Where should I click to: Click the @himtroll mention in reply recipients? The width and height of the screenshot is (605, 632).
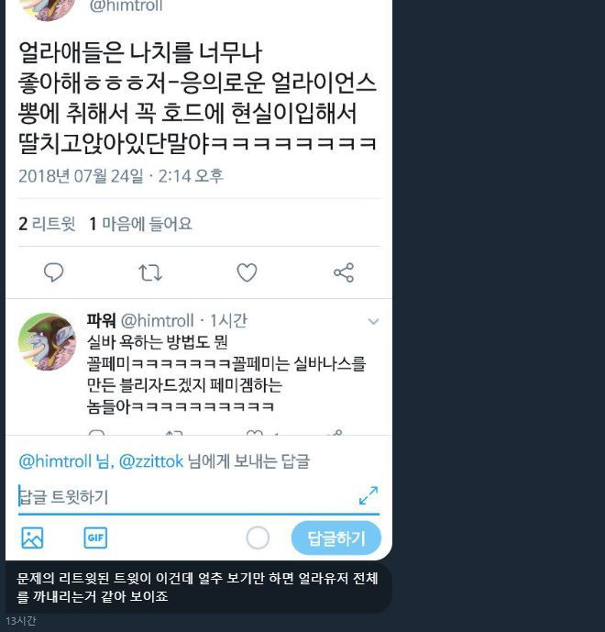[55, 461]
